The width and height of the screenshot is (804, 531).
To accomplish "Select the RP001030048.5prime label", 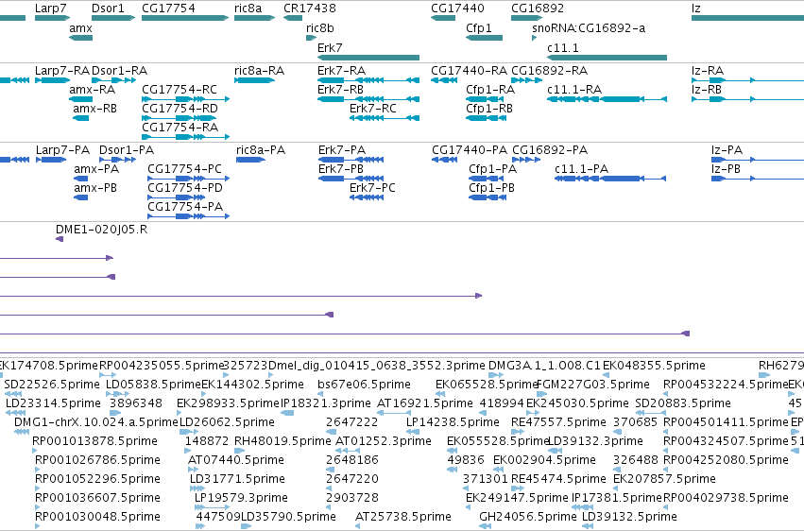I will pyautogui.click(x=98, y=517).
